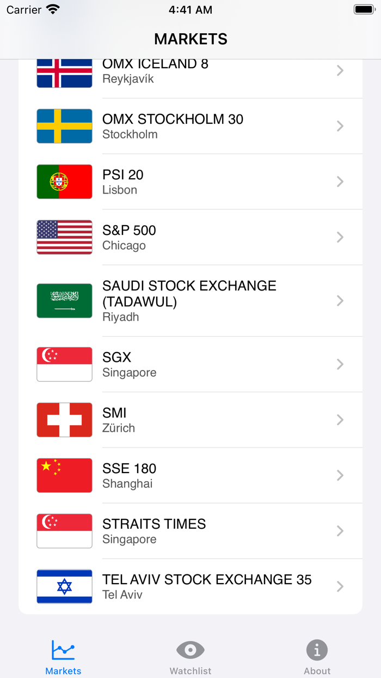Tap the Israel flag icon
This screenshot has width=381, height=678.
point(64,586)
